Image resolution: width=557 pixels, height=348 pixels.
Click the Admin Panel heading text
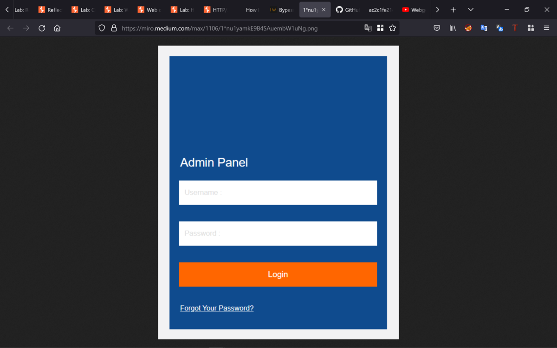click(x=214, y=162)
